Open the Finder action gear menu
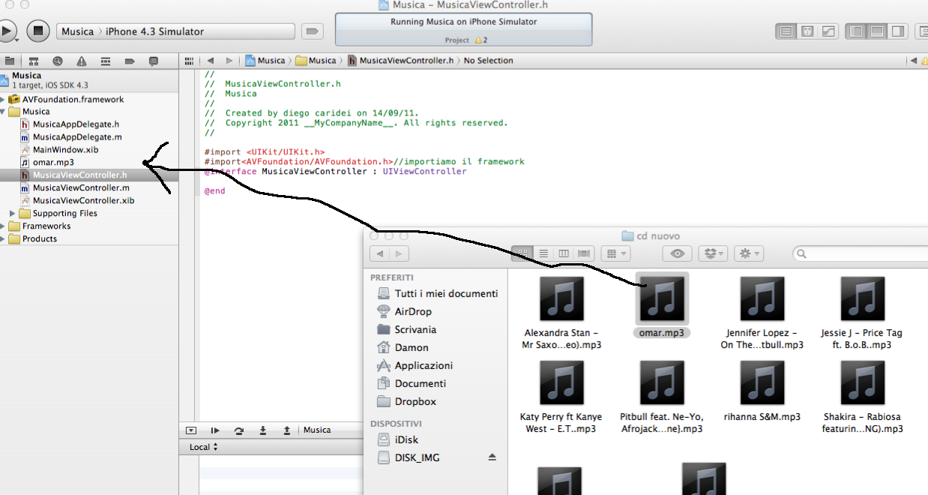 point(748,254)
